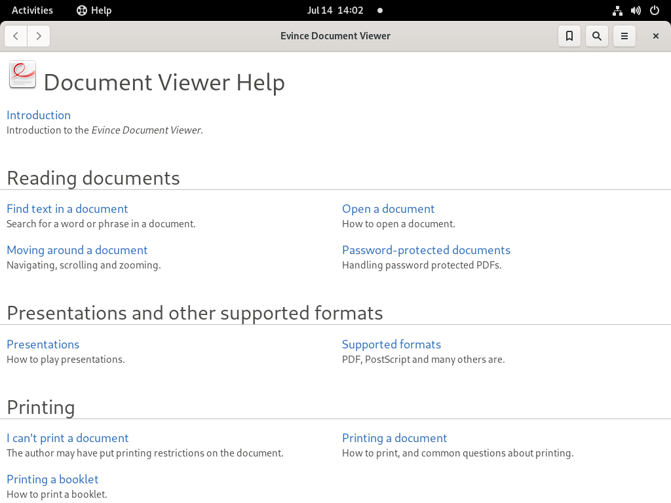
Task: Go back to the previous help page
Action: [16, 36]
